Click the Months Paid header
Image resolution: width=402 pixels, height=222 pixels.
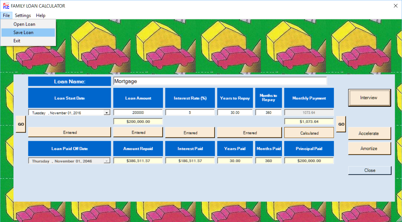click(269, 149)
